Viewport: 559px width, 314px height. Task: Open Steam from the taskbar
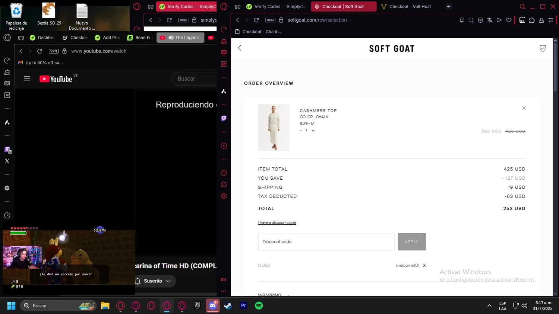(228, 305)
